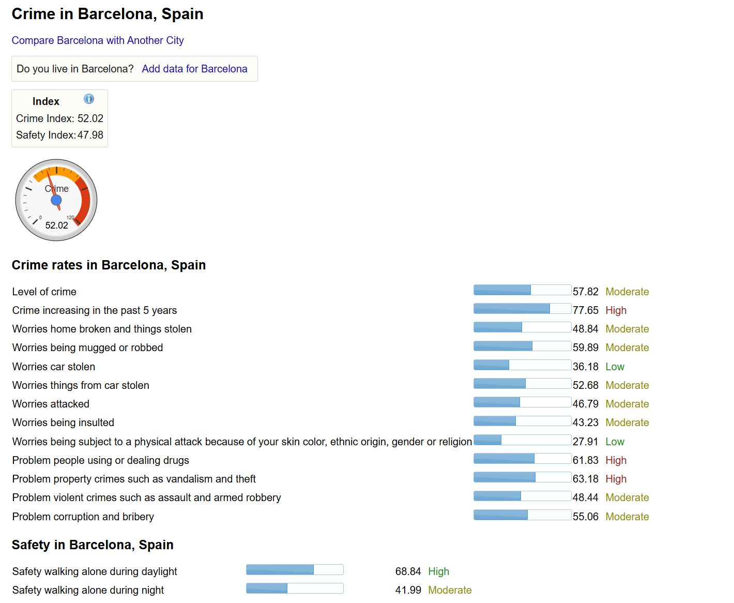Follow the Add data for Barcelona link
The height and width of the screenshot is (603, 734).
pos(194,69)
